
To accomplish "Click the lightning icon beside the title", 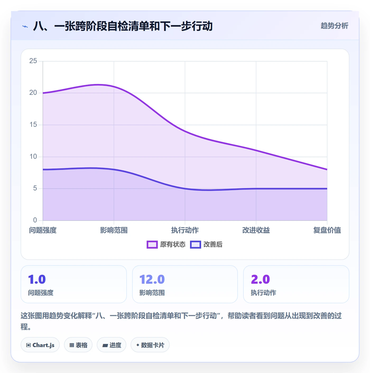I will (x=25, y=26).
